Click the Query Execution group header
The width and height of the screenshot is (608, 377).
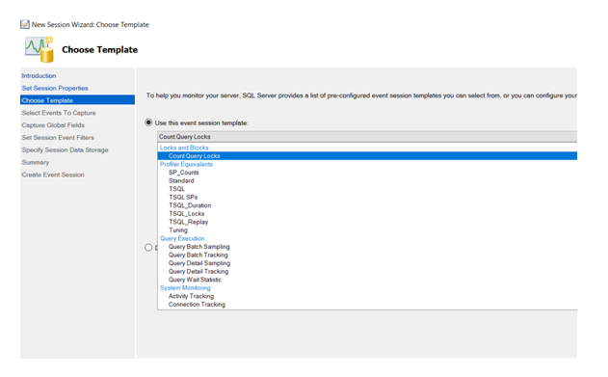pyautogui.click(x=182, y=238)
